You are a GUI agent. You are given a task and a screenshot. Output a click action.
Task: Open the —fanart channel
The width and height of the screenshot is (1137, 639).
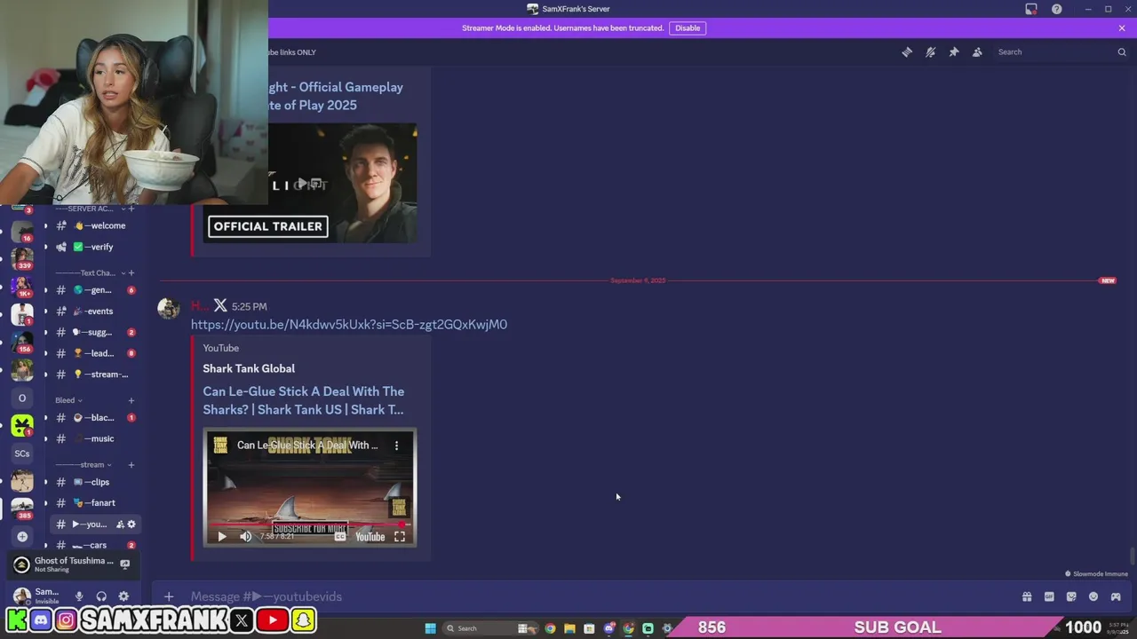click(x=94, y=503)
